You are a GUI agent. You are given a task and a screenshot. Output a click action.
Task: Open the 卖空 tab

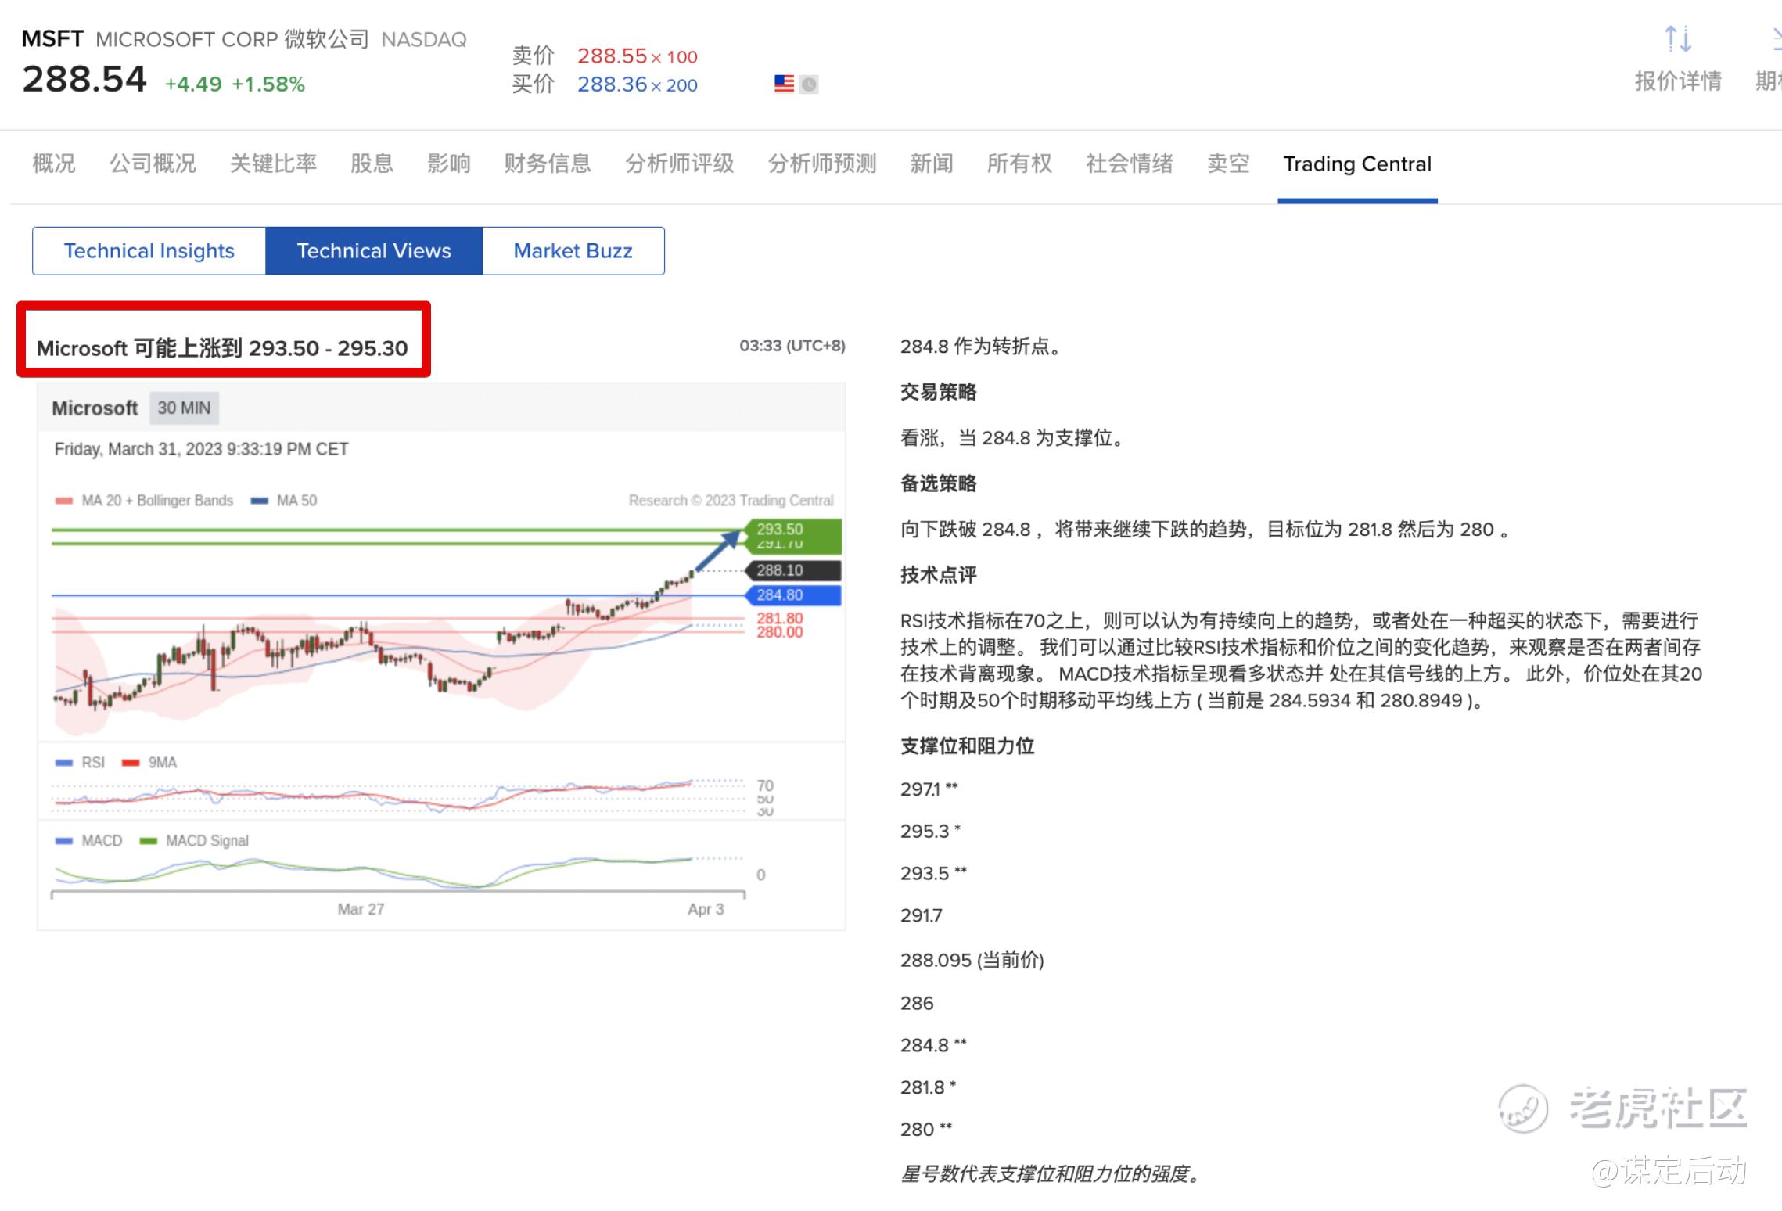coord(1227,164)
